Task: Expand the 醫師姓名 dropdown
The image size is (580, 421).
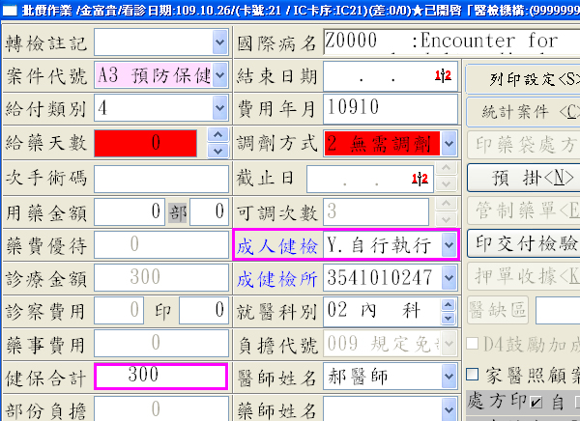Action: coord(449,376)
